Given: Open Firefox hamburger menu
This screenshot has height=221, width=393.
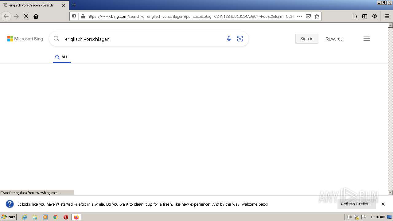Looking at the screenshot, I should pyautogui.click(x=387, y=16).
